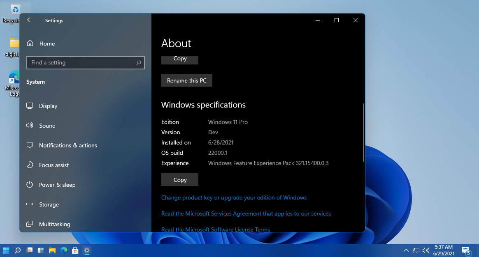Launch Microsoft Edge from the taskbar
Screen dimensions: 479x257
tap(63, 250)
